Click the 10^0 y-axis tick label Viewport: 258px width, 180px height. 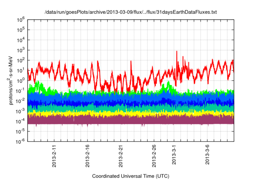pyautogui.click(x=21, y=81)
